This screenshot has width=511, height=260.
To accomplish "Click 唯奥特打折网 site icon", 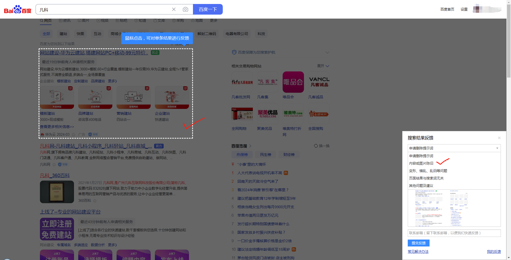I will click(x=293, y=114).
